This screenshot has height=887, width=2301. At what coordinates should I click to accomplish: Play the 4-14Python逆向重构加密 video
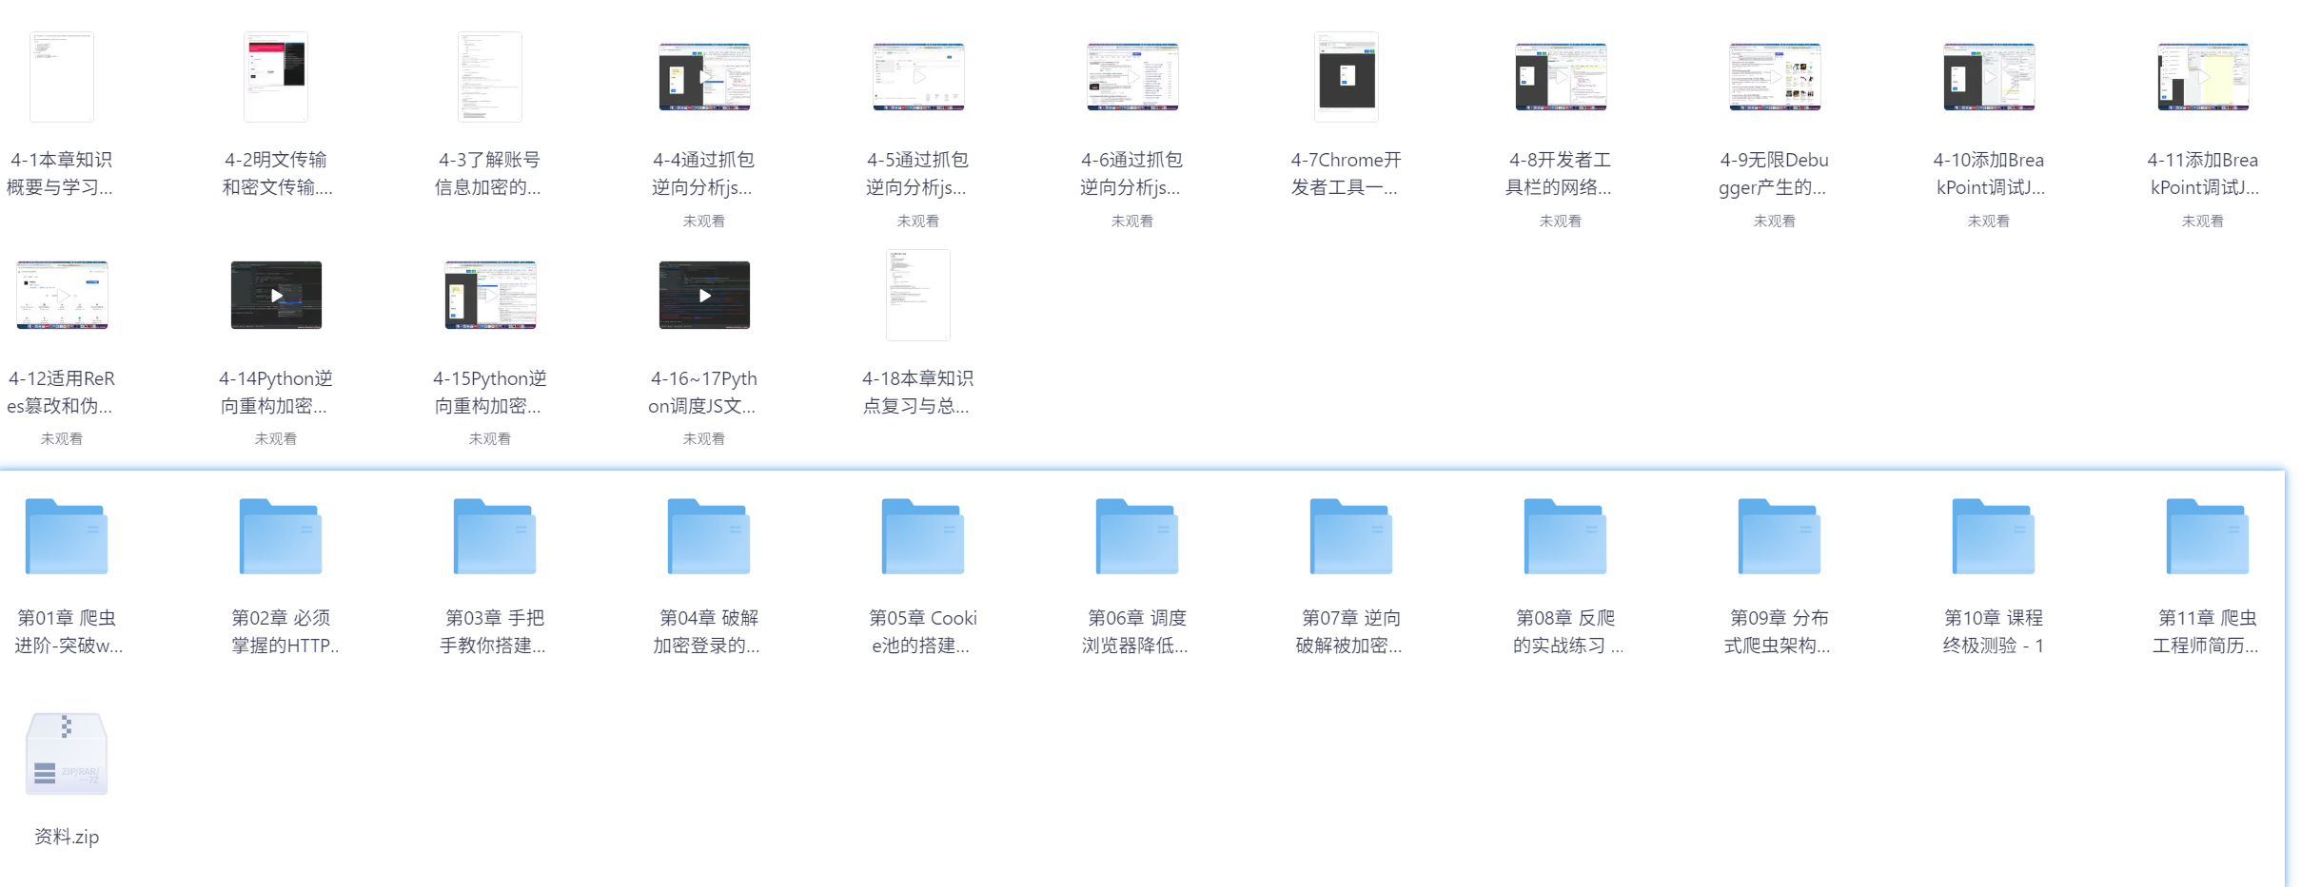276,295
